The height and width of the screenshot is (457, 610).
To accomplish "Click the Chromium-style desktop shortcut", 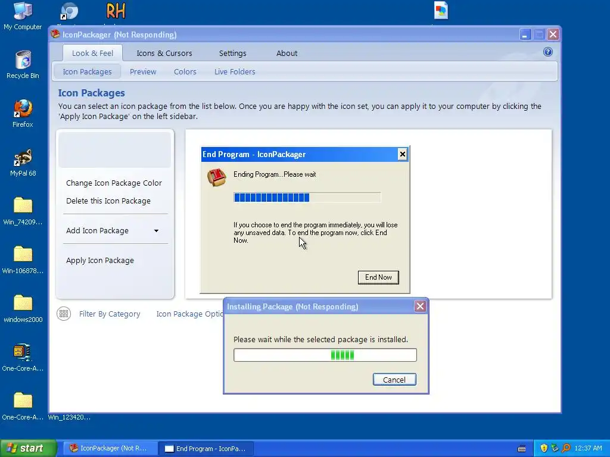I will point(70,11).
